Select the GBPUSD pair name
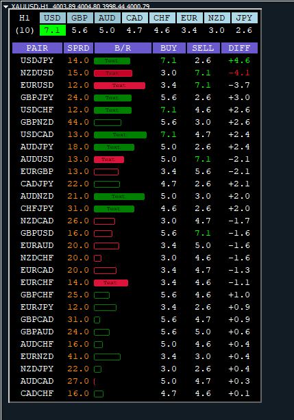The width and height of the screenshot is (294, 420). point(37,233)
